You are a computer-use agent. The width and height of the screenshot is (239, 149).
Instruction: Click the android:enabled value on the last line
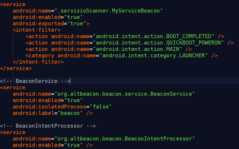pyautogui.click(x=73, y=145)
